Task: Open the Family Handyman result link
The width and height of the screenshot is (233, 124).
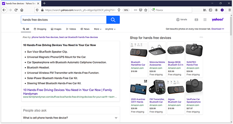Action: pyautogui.click(x=67, y=92)
